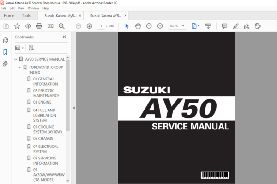
Task: Open the bookmarks options dropdown menu
Action: [19, 48]
